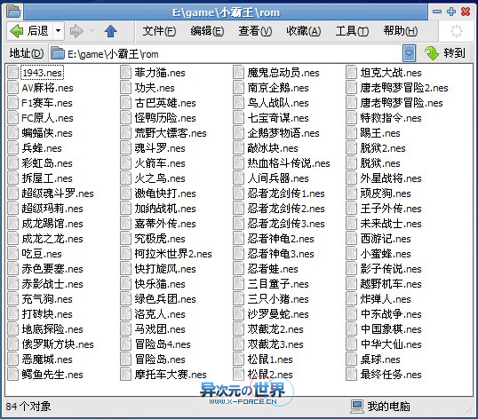This screenshot has width=478, height=419.
Task: Select file icon of 俄罗斯方块.nes
Action: 12,344
